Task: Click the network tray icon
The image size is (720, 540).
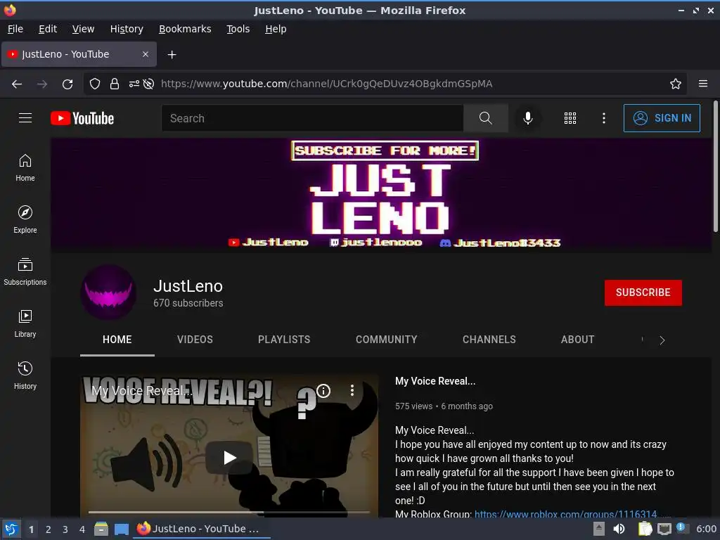Action: [664, 529]
